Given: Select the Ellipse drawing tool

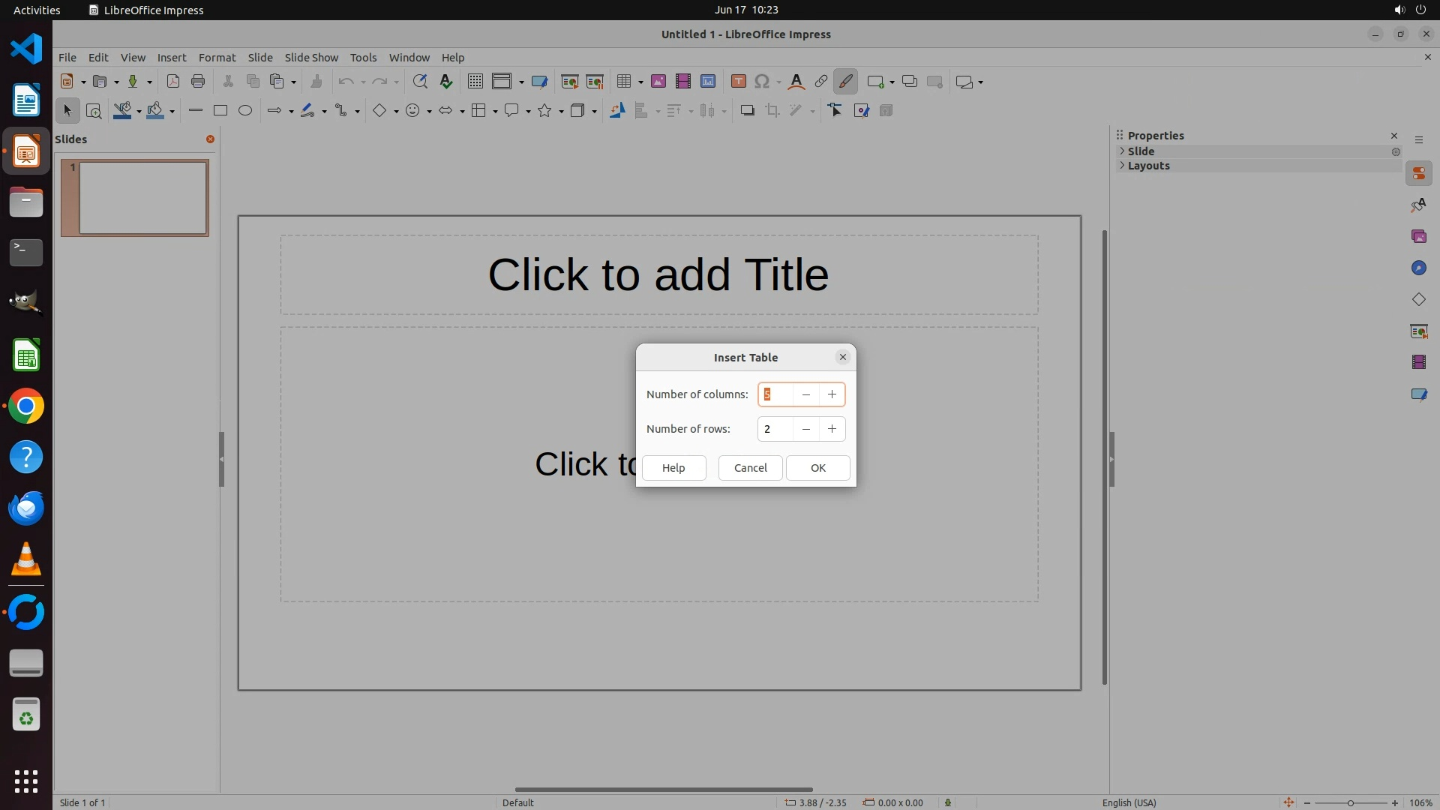Looking at the screenshot, I should [x=245, y=111].
